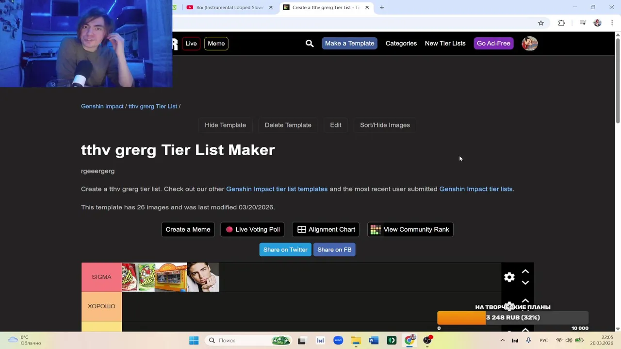Click the Create a Meme button
Screen dimensions: 621x349
pyautogui.click(x=188, y=229)
